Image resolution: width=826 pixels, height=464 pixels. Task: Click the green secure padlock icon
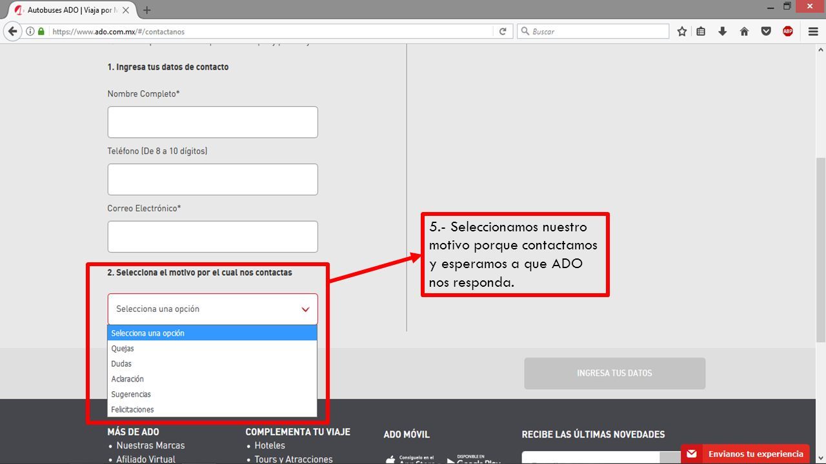click(x=41, y=32)
